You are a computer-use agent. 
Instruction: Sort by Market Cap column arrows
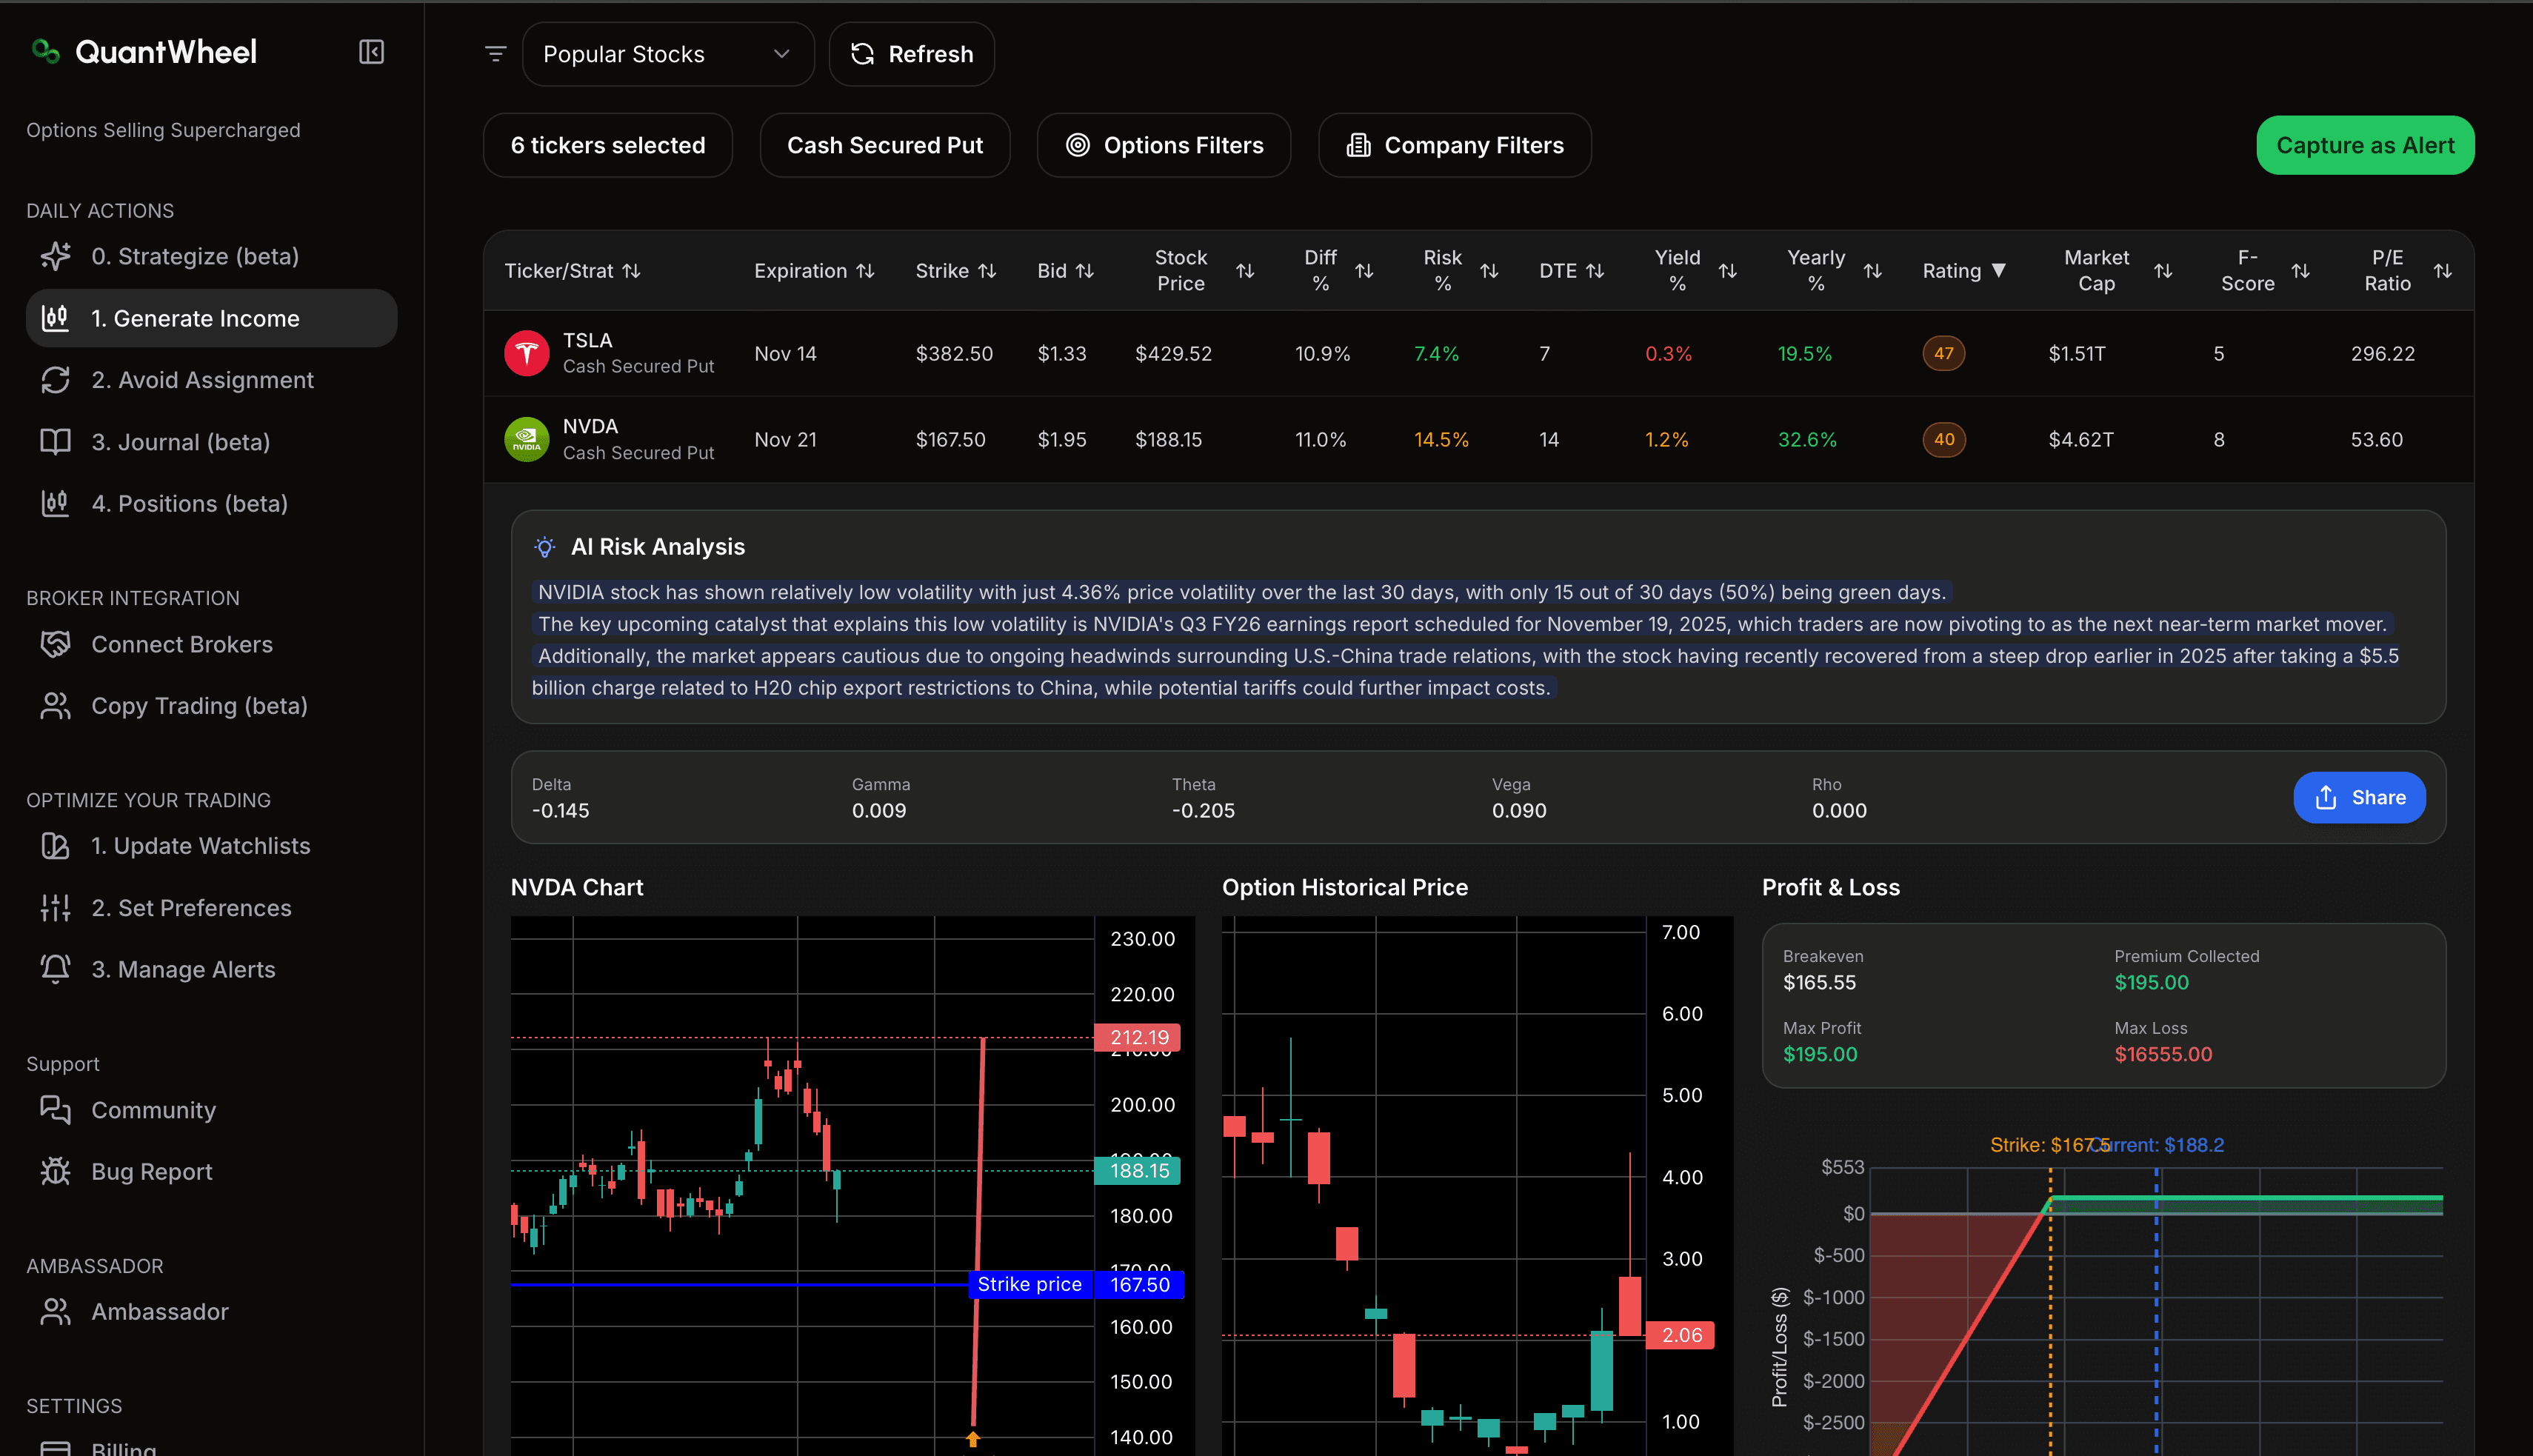pyautogui.click(x=2163, y=271)
